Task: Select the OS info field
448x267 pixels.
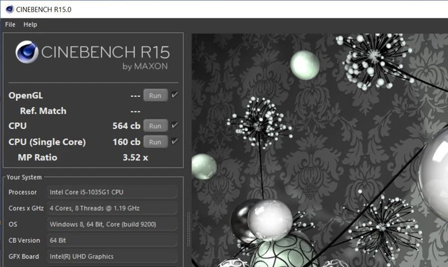Action: [112, 224]
